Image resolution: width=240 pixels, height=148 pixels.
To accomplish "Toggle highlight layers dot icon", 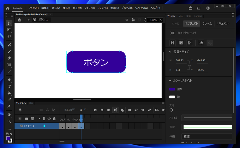I will 40,119.
